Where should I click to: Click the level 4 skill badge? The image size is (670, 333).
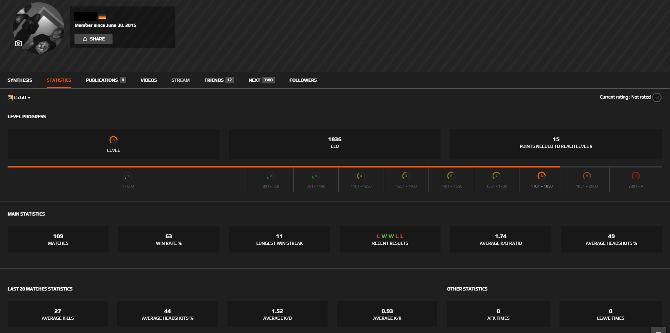tap(361, 176)
